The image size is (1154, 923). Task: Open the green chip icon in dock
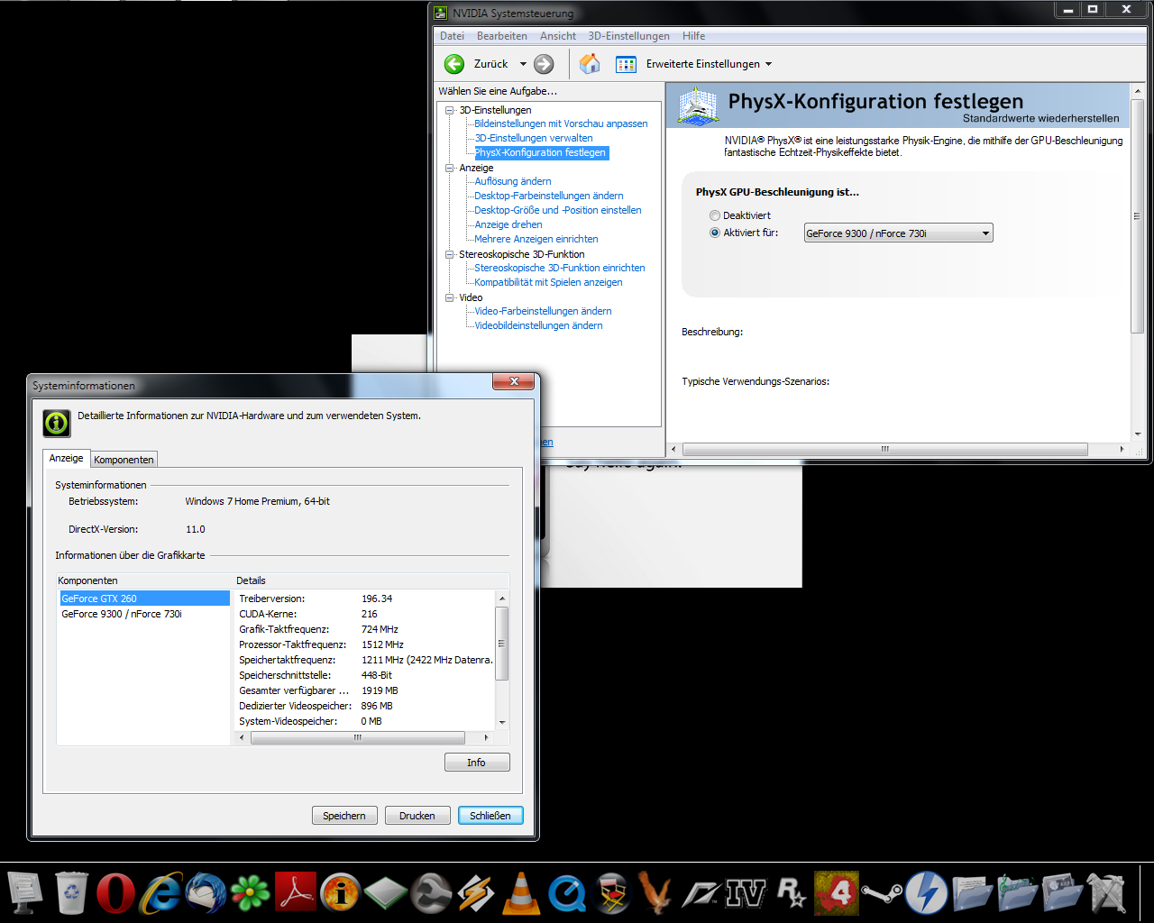386,893
